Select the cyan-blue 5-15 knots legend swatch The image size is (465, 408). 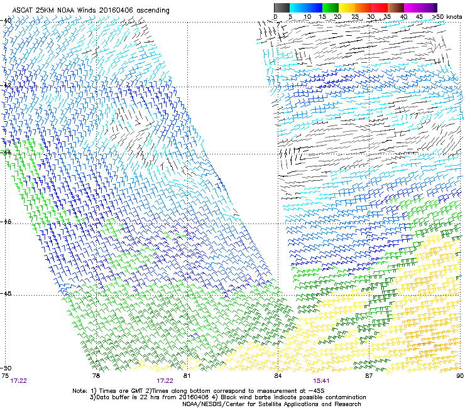coord(306,8)
